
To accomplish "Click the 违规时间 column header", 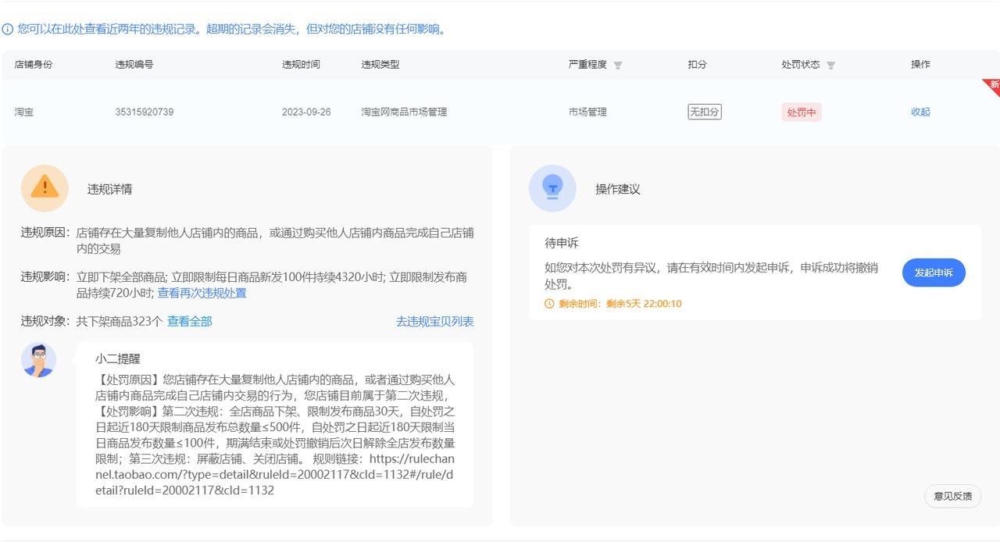I will 301,65.
